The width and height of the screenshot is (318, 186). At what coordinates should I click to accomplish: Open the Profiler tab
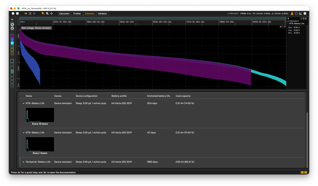point(77,14)
